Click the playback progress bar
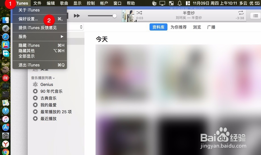Viewport: 261px width, 155px height. click(x=190, y=21)
